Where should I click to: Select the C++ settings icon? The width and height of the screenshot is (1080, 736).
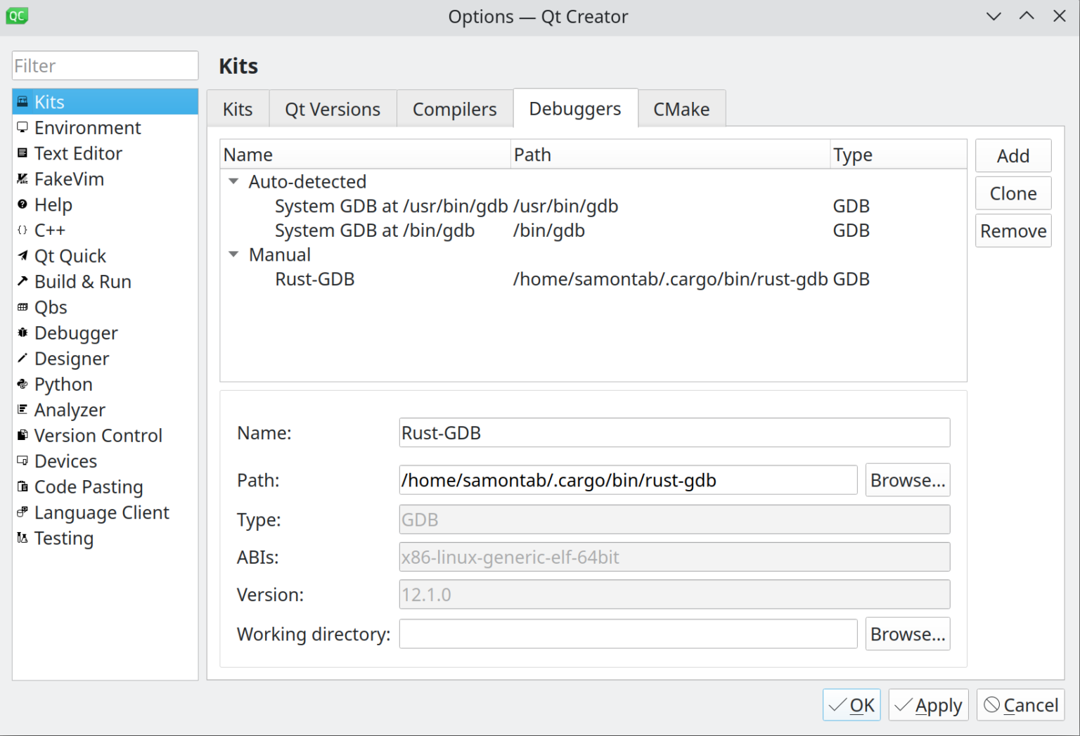(22, 230)
